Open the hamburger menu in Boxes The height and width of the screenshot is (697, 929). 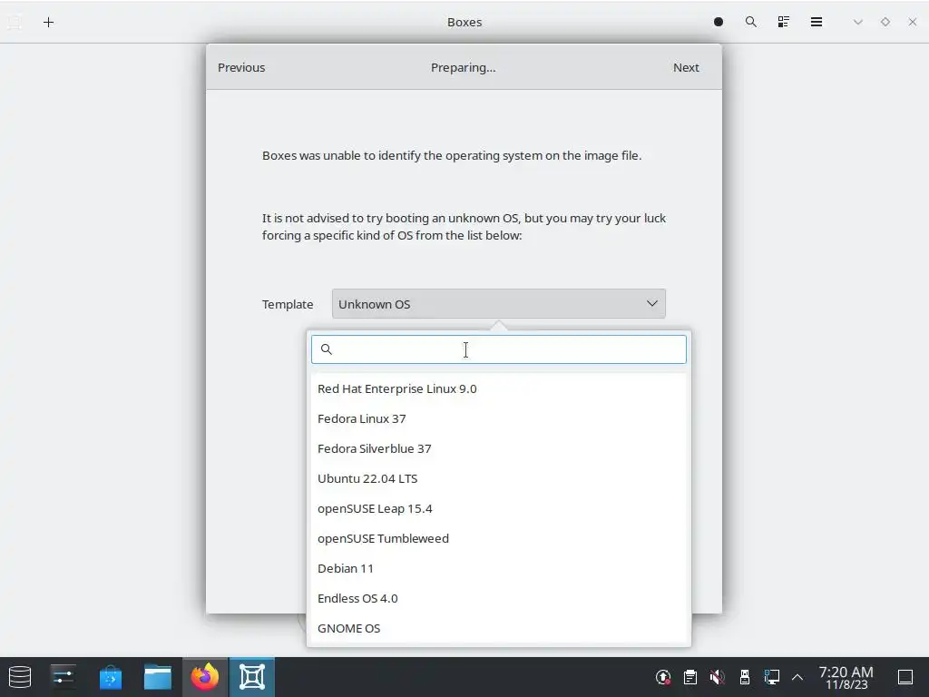[x=816, y=22]
